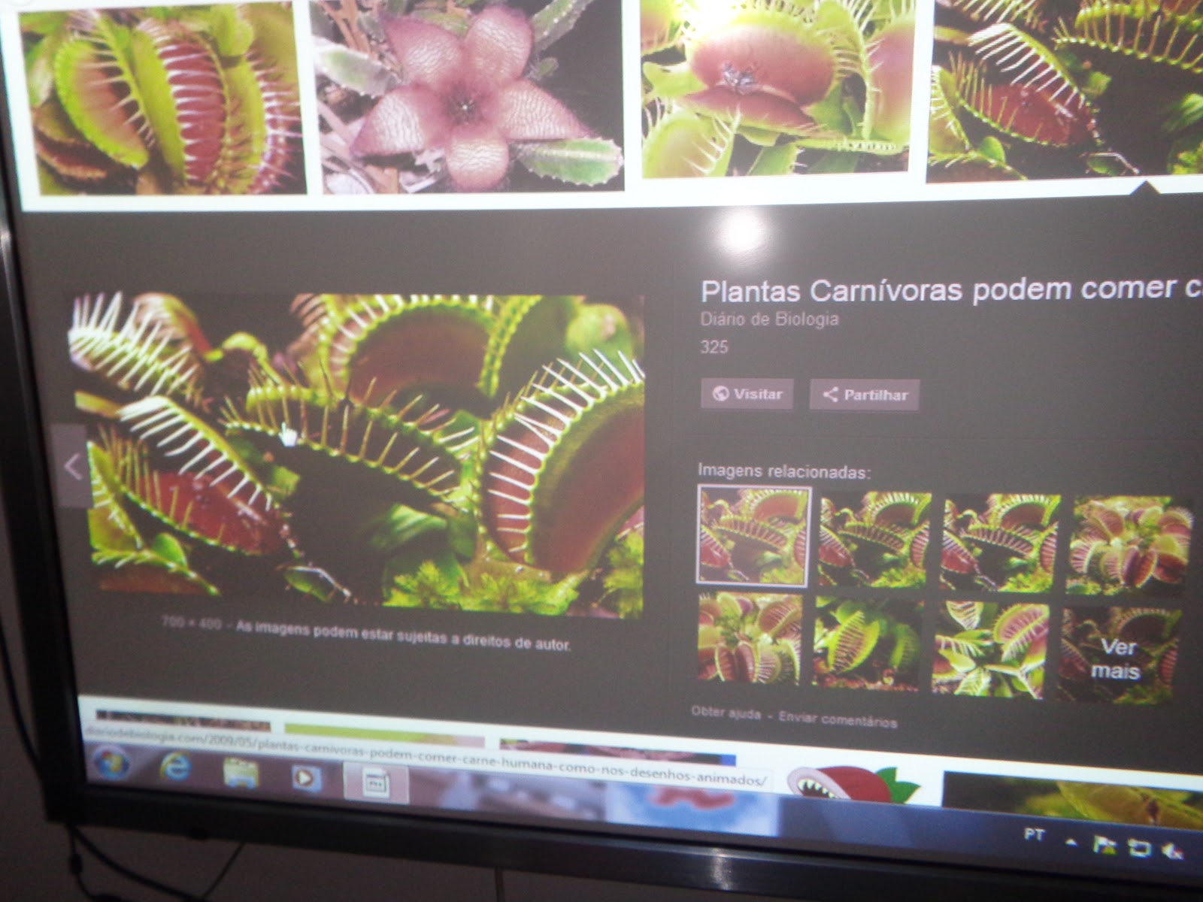Click the diariodebiologia.com status bar URL

click(x=425, y=755)
